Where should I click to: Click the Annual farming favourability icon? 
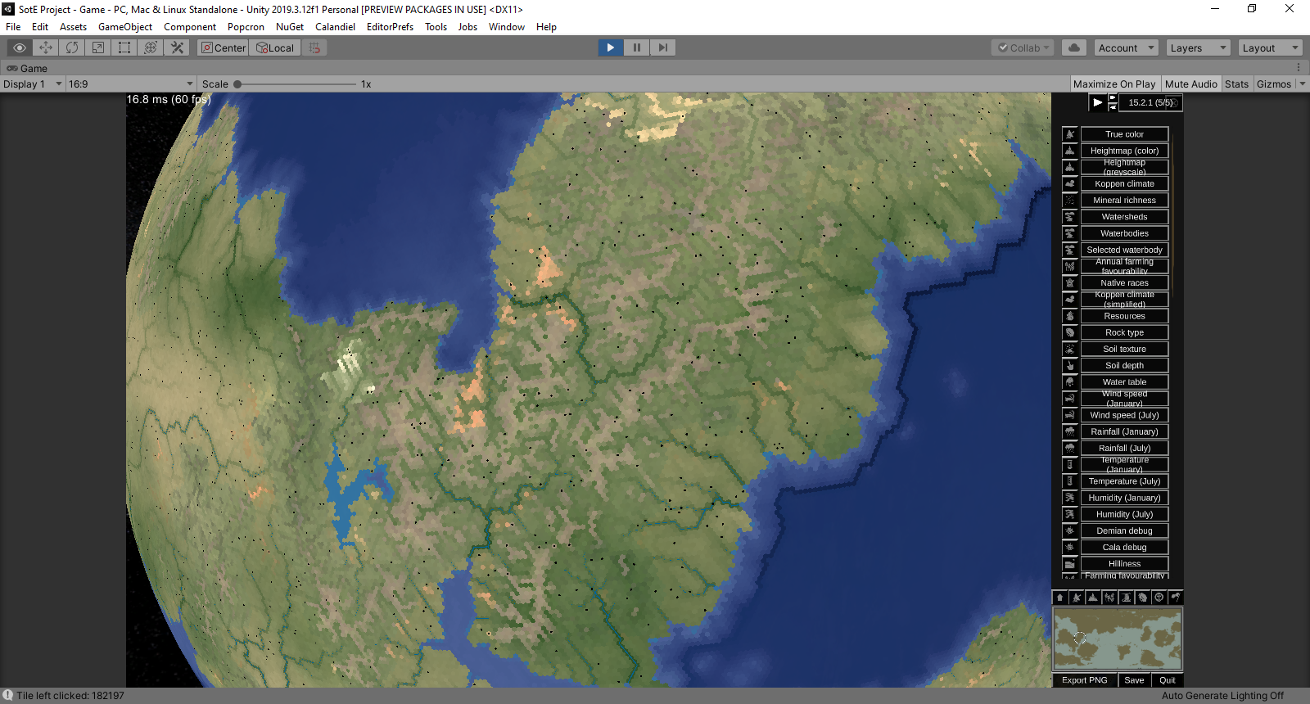pos(1069,266)
